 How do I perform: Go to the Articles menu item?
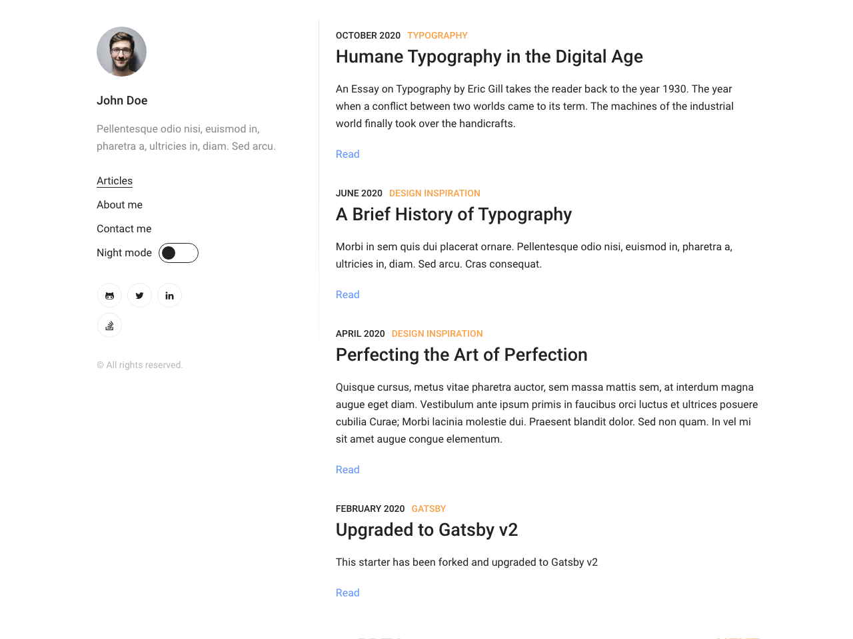coord(115,181)
